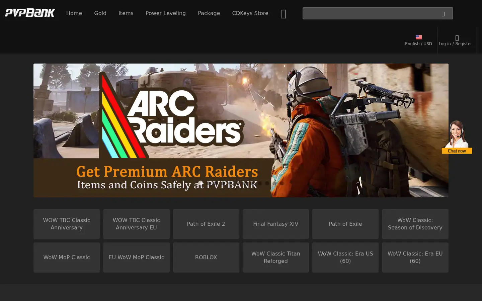
Task: Select the active white carousel dot
Action: pos(200,183)
